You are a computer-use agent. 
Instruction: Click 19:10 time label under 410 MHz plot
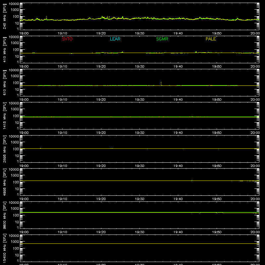click(62, 67)
